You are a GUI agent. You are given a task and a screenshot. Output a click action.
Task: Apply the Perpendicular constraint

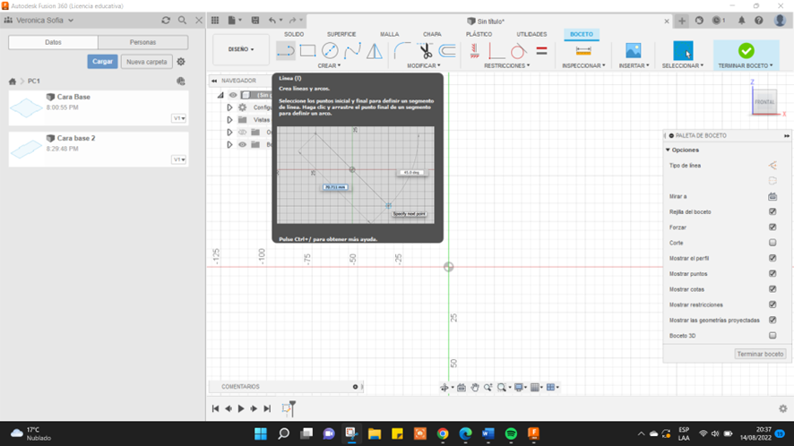pos(496,51)
